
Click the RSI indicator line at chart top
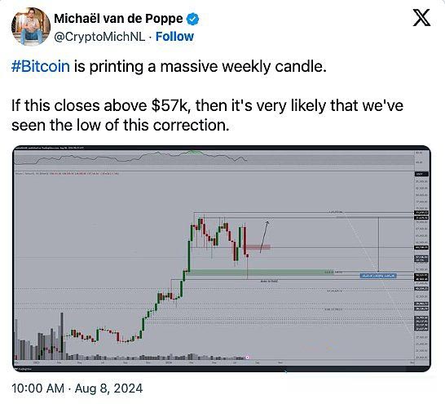pos(130,158)
